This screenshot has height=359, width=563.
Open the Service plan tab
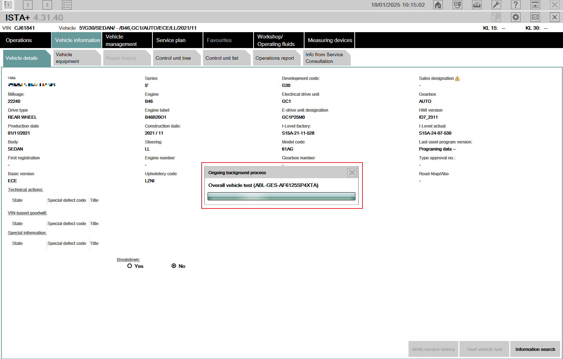tap(178, 40)
